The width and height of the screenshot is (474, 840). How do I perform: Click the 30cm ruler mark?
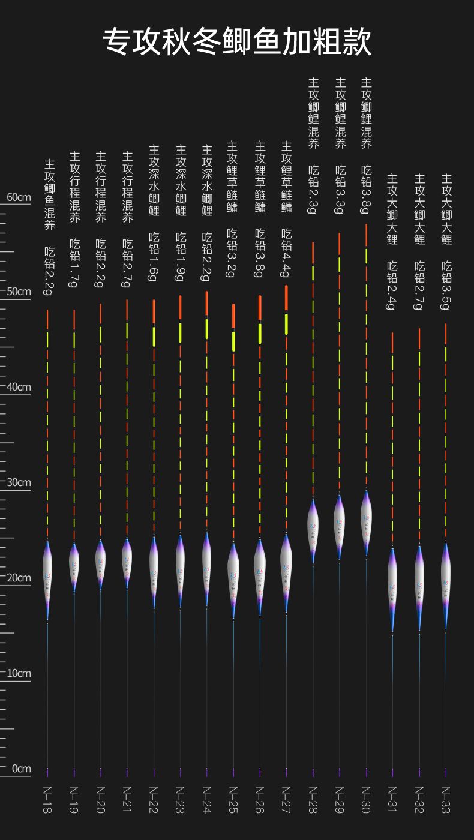coord(18,482)
